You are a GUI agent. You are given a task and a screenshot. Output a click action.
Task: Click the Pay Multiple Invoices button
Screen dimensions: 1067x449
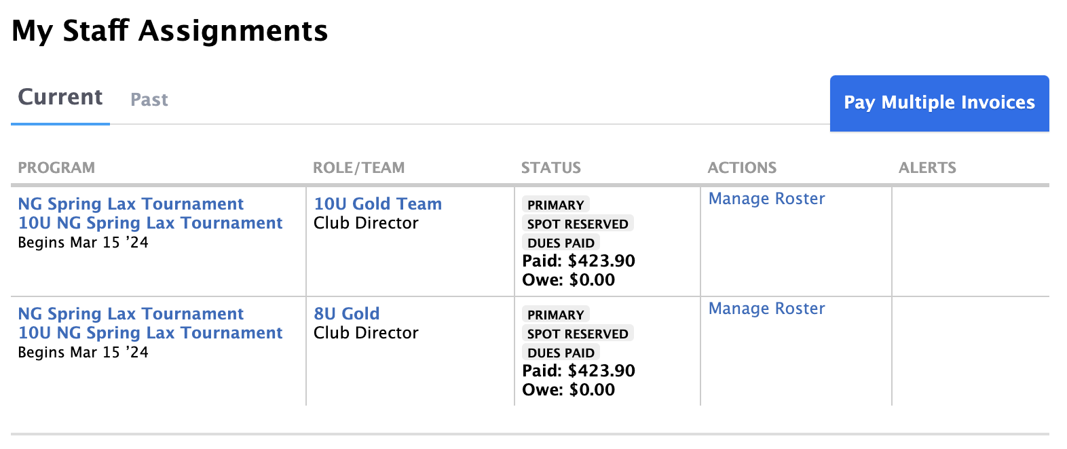939,103
